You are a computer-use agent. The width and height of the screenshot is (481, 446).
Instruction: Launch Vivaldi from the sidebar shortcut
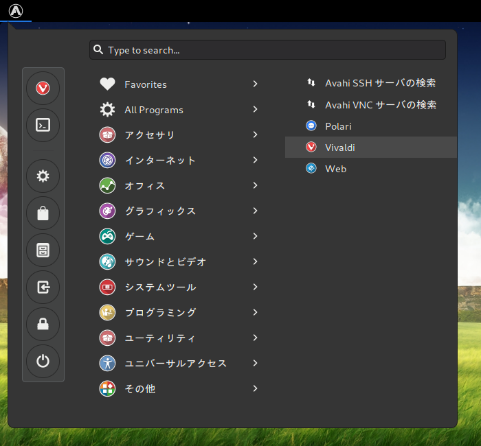[x=43, y=89]
